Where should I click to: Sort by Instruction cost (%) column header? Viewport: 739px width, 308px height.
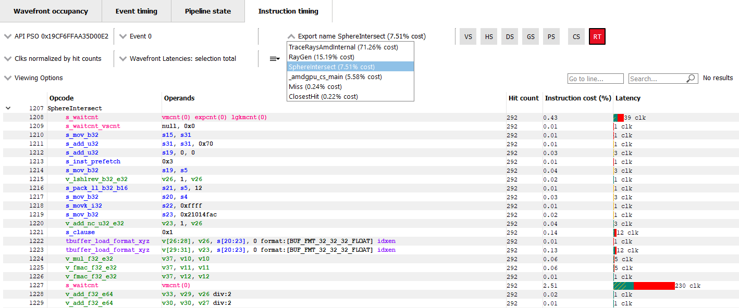pyautogui.click(x=578, y=98)
